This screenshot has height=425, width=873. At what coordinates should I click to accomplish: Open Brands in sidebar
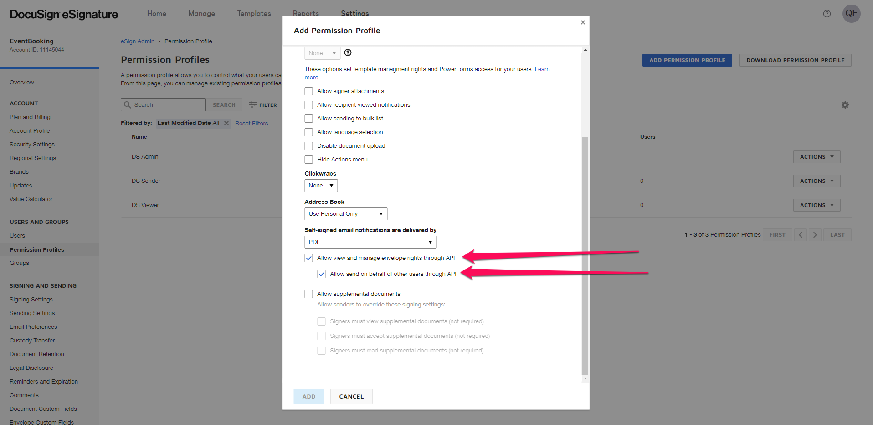19,172
